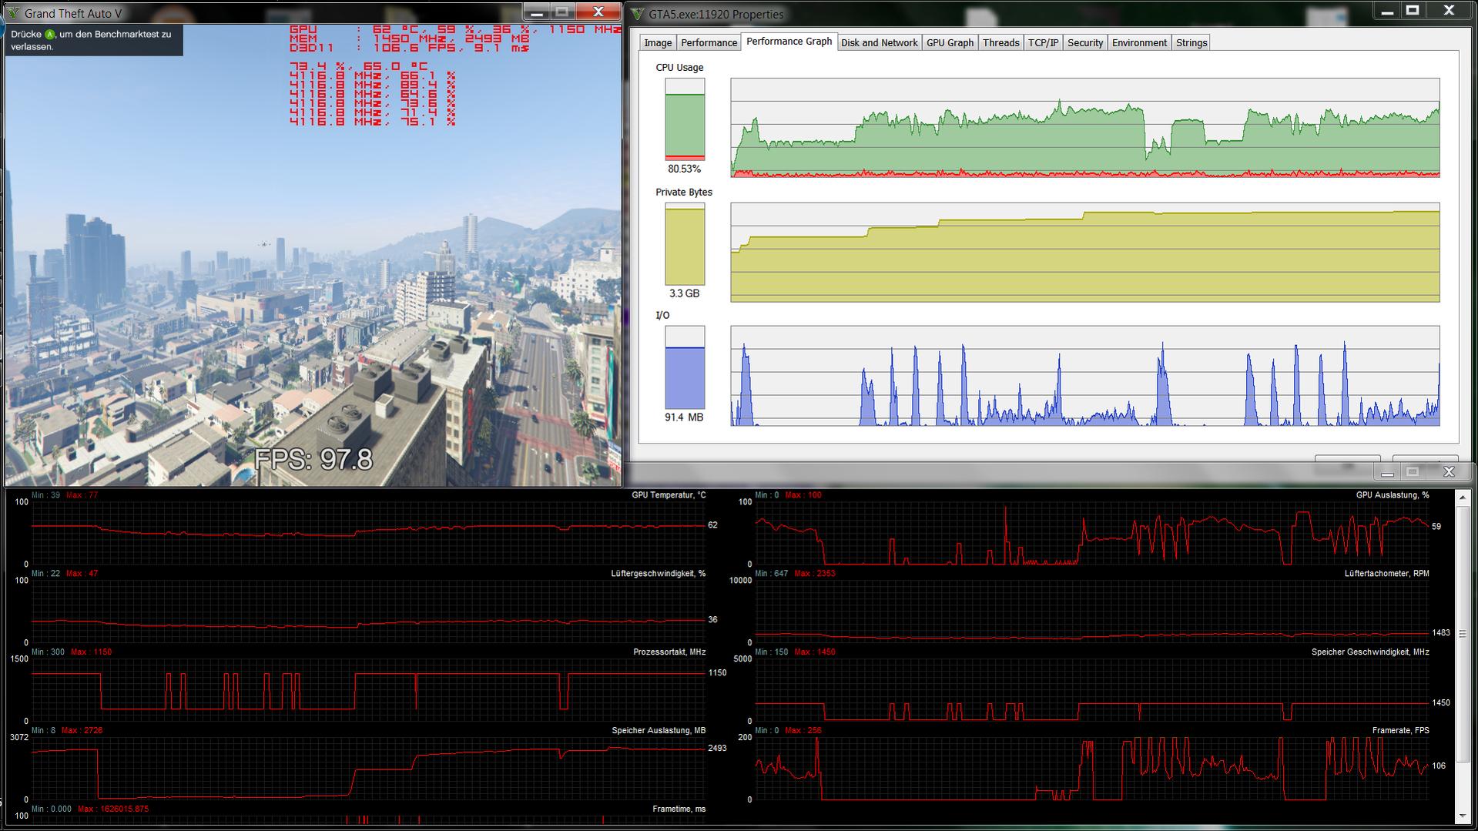This screenshot has width=1478, height=831.
Task: Close the Grand Theft Auto V window
Action: pyautogui.click(x=598, y=12)
